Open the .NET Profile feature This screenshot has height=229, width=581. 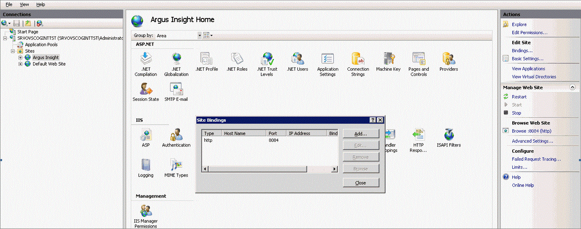pyautogui.click(x=207, y=62)
